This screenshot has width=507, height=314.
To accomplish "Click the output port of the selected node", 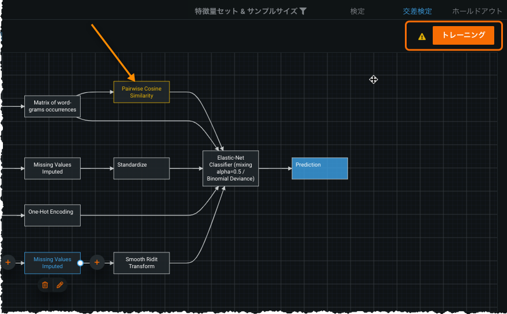I will [81, 263].
